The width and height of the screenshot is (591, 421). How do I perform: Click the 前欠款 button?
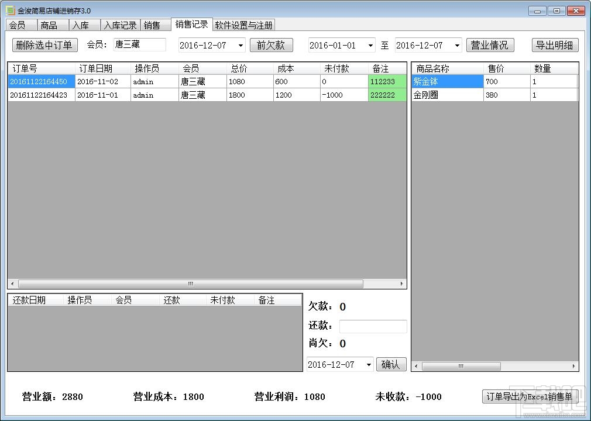tap(271, 45)
